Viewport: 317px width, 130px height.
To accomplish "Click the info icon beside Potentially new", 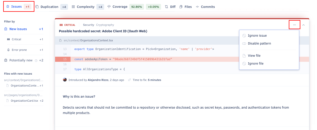I will (36, 60).
